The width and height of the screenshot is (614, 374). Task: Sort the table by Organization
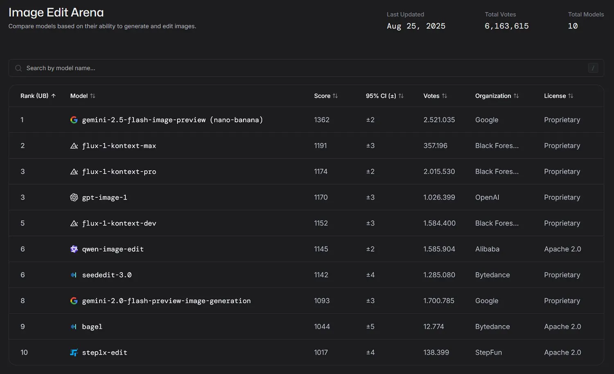(x=497, y=96)
